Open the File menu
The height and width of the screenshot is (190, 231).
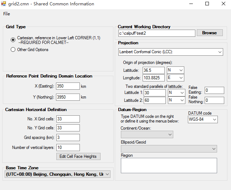pyautogui.click(x=7, y=14)
